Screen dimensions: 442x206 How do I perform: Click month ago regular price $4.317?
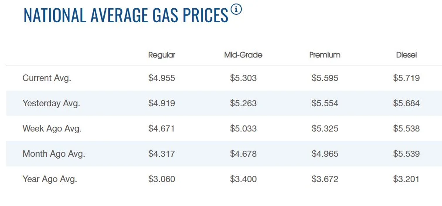162,154
